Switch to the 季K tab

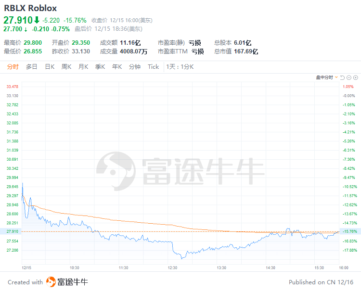pos(100,67)
